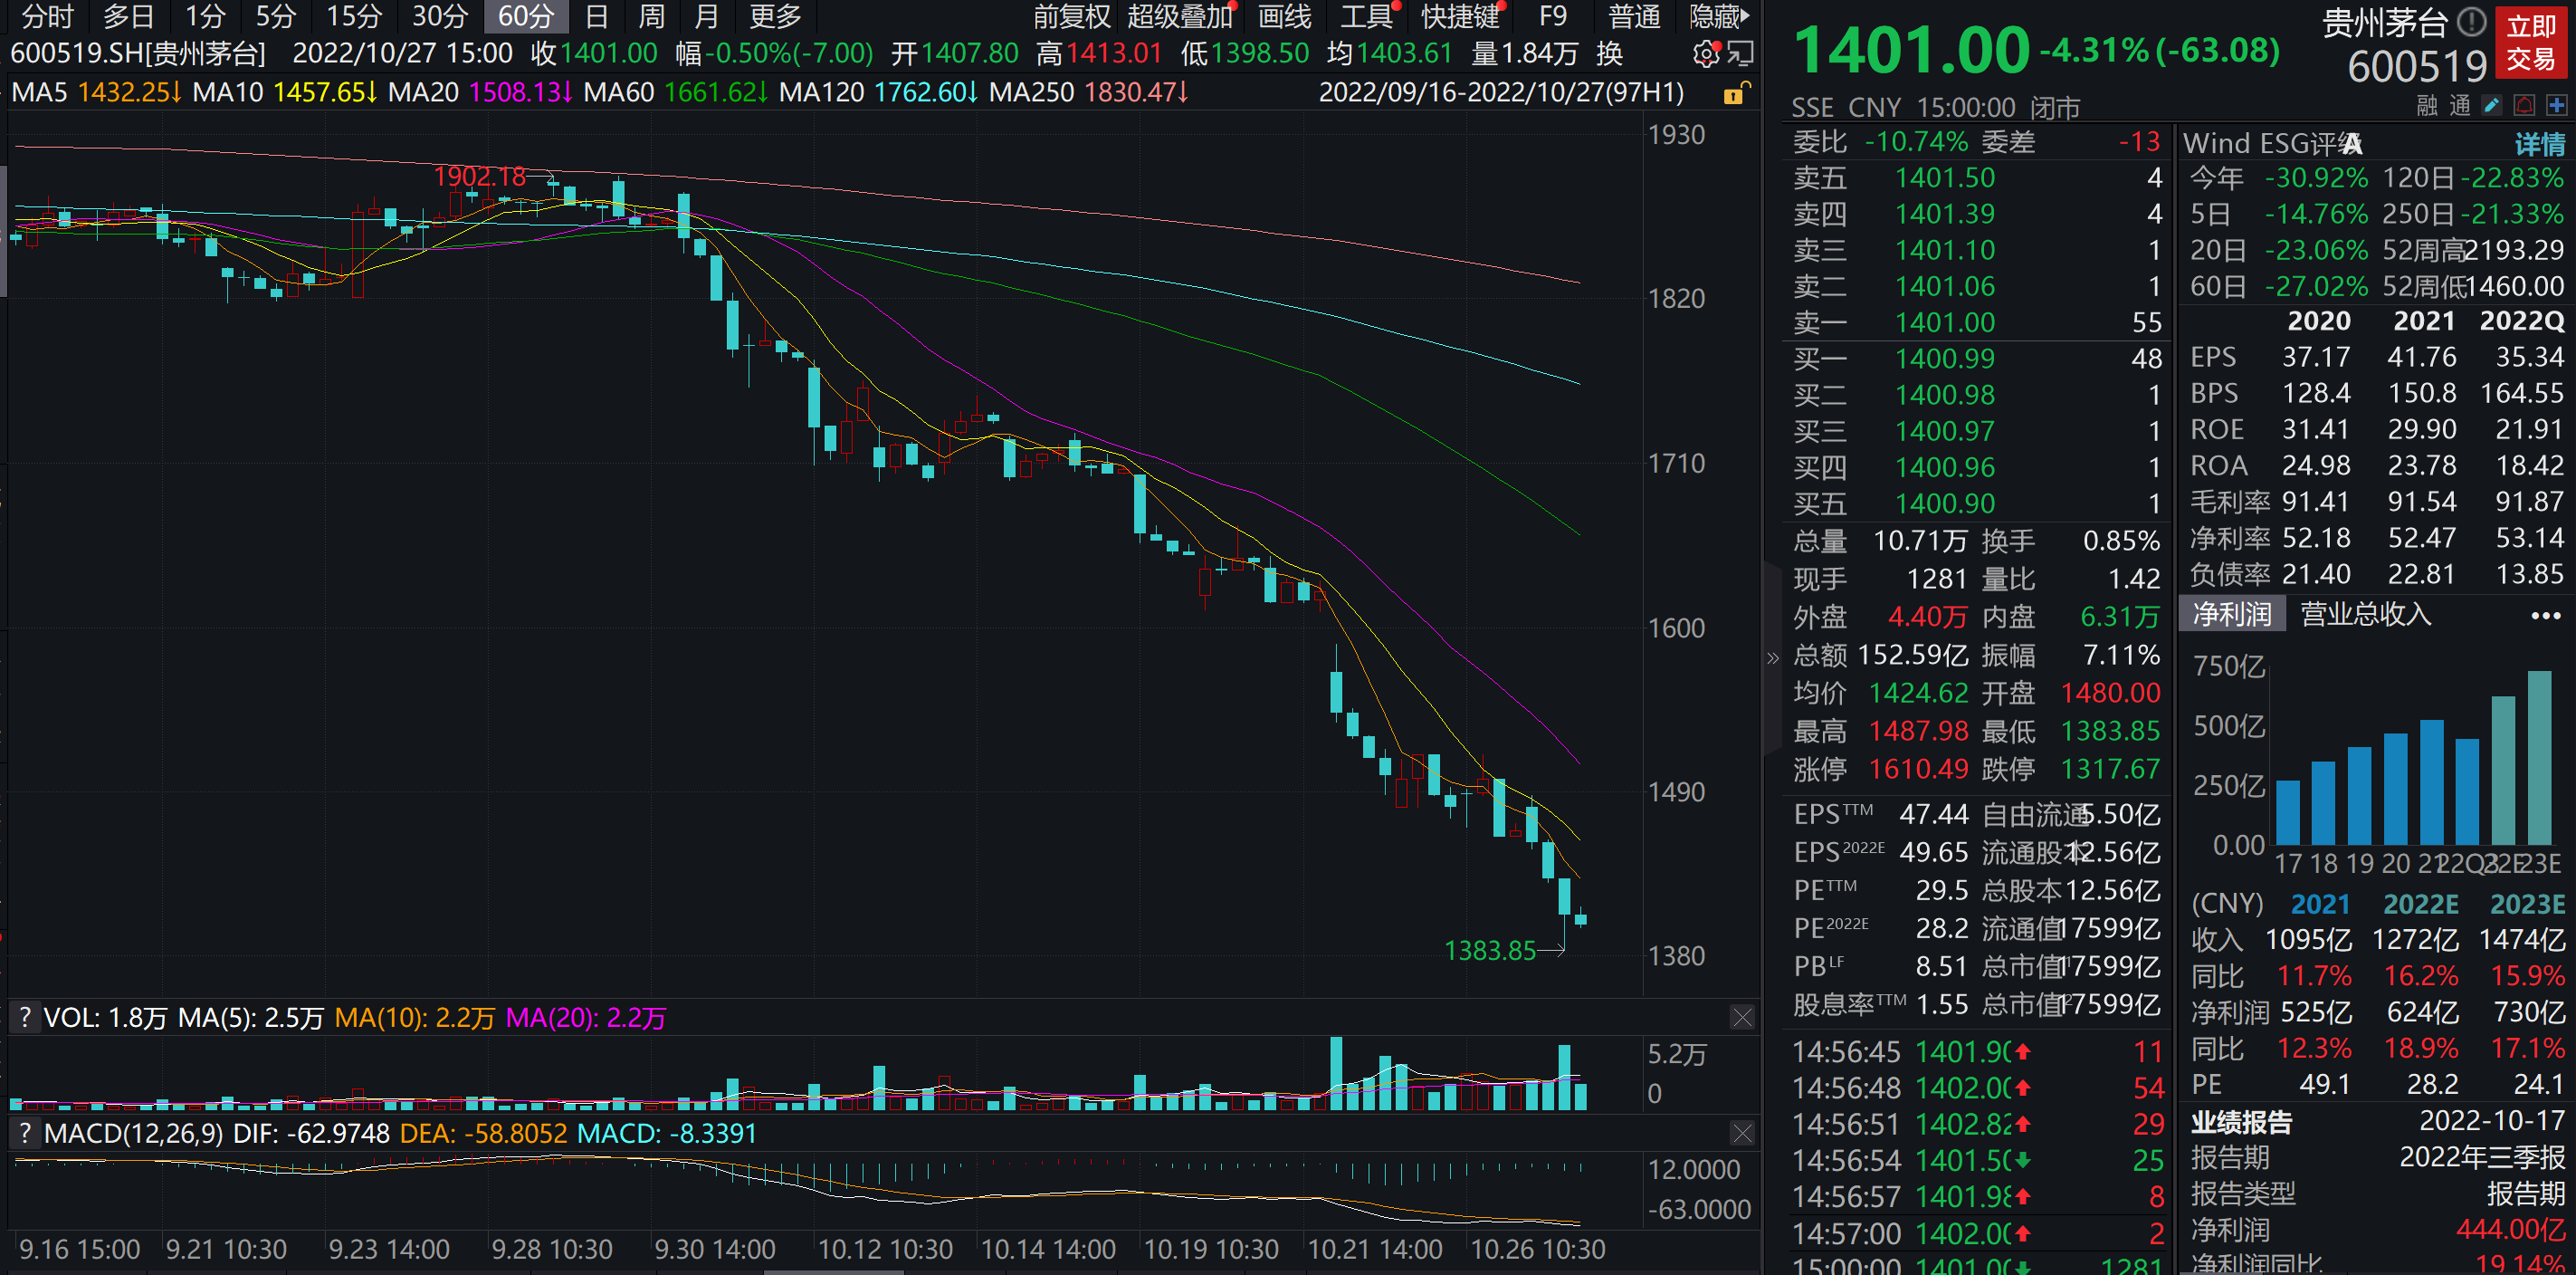Click the MACD(12,26,9) indicator name
Screen dimensions: 2576x1275
tap(134, 1134)
